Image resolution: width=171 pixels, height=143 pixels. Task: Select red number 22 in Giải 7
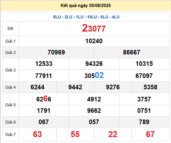point(113,134)
